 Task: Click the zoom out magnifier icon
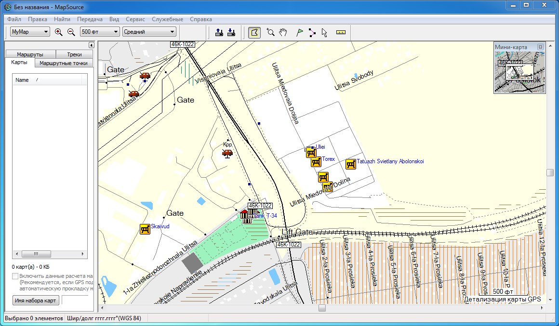(71, 32)
